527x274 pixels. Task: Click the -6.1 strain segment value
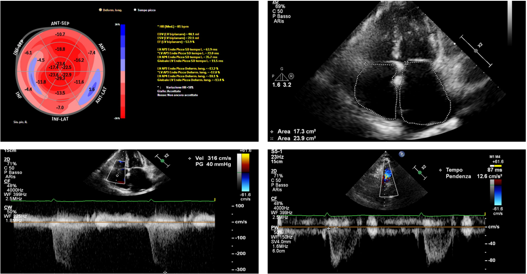28,53
